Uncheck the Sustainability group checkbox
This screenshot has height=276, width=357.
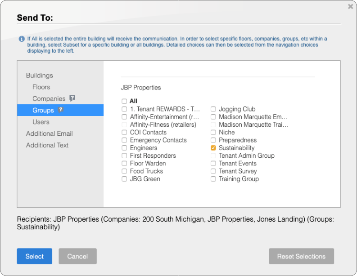pos(213,148)
